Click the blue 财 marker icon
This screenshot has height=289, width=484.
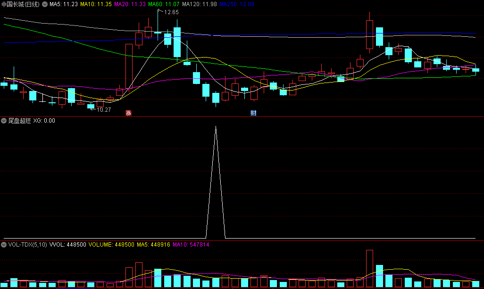(253, 113)
